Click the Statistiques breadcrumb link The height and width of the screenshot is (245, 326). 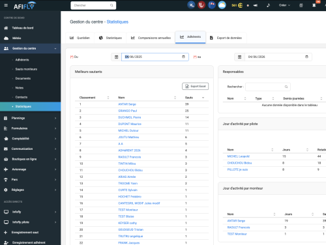click(x=117, y=22)
